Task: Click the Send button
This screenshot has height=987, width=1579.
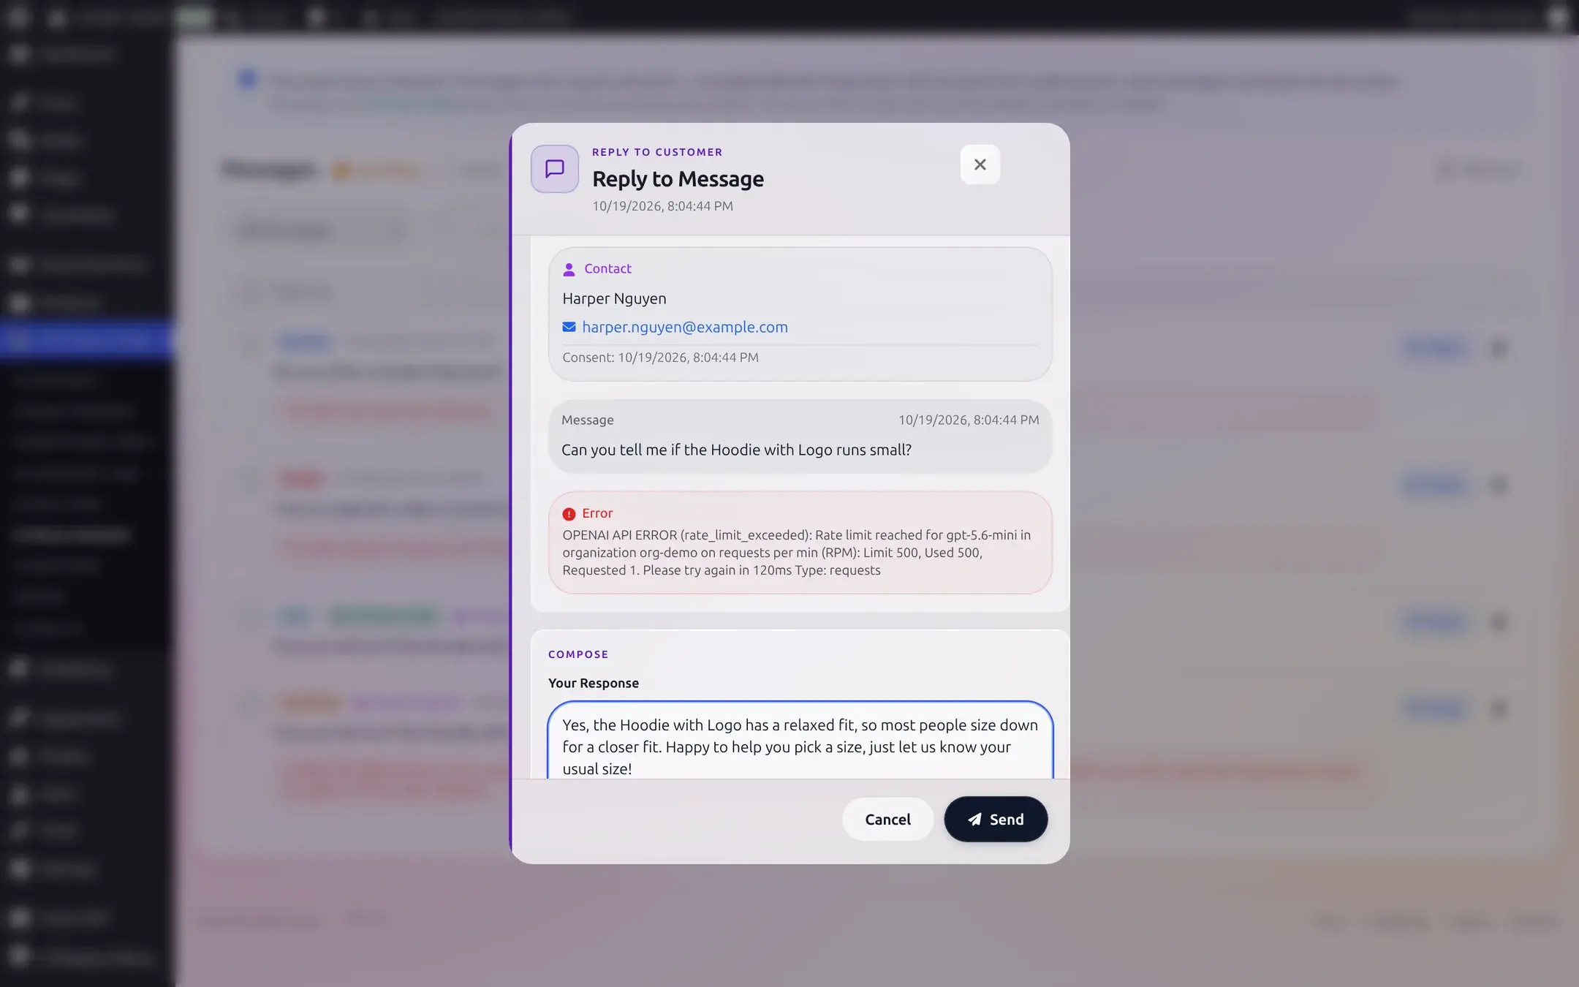Action: pyautogui.click(x=996, y=819)
